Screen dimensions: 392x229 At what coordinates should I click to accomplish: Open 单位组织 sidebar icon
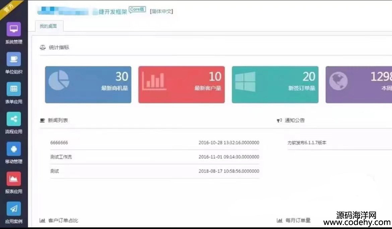(x=14, y=59)
